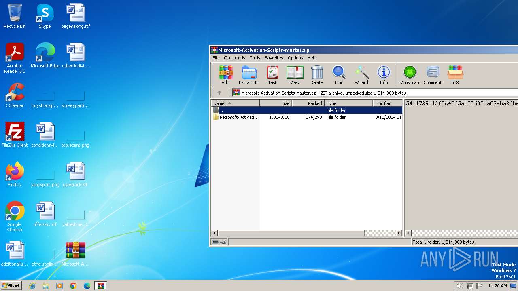Viewport: 518px width, 291px height.
Task: Sort by the Type column header
Action: 348,103
